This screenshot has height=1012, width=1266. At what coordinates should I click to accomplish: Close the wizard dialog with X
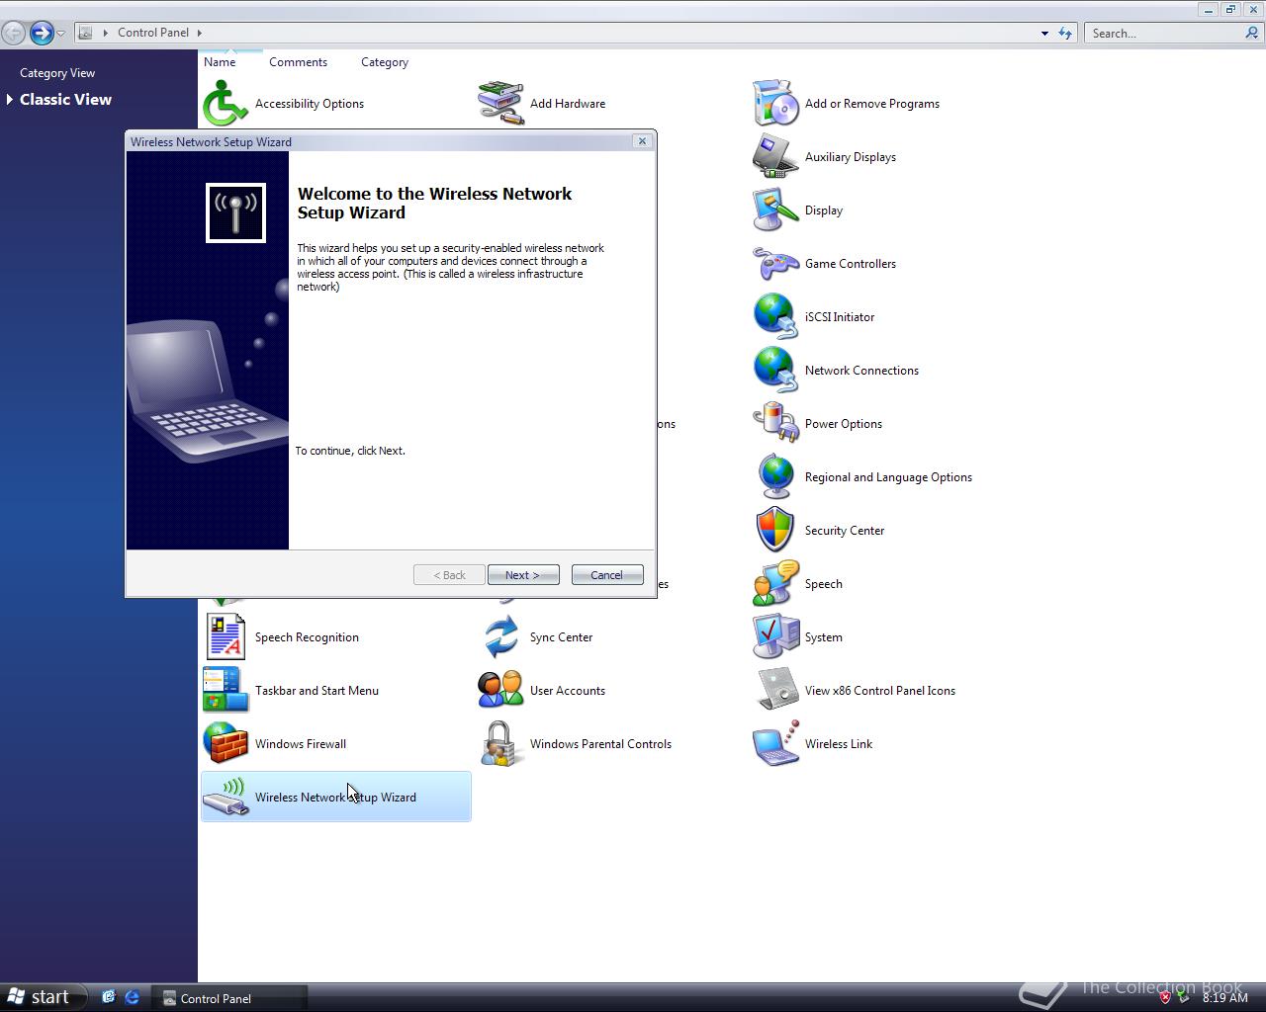(x=642, y=141)
